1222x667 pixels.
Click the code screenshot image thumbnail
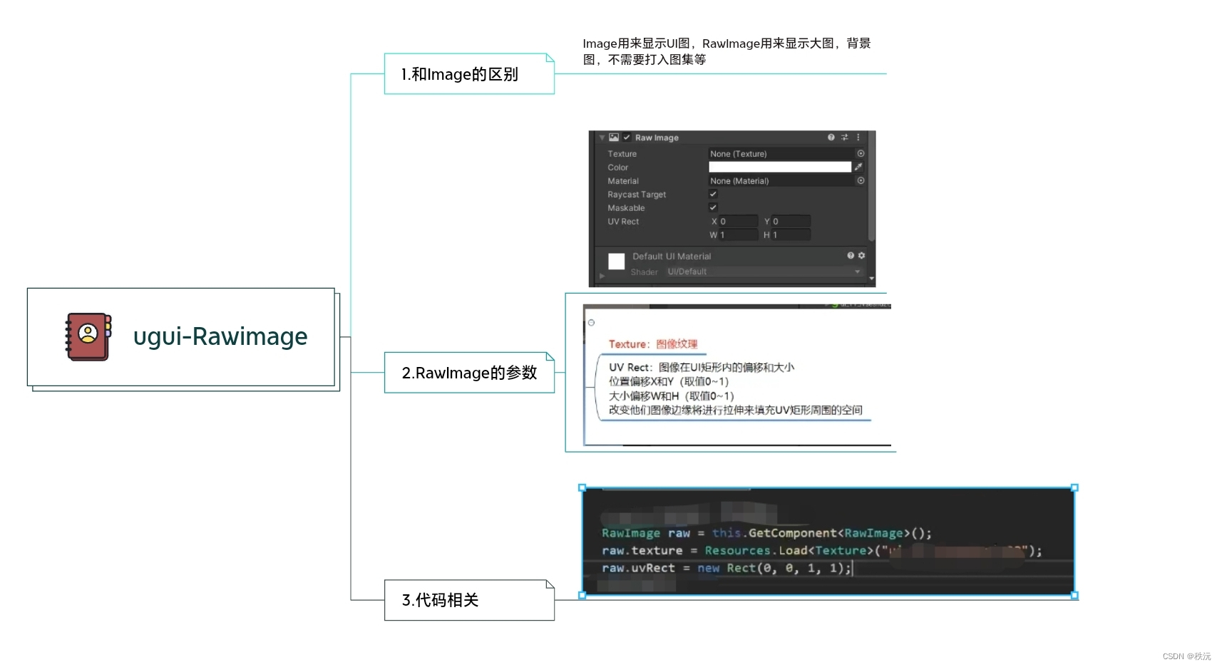(828, 542)
